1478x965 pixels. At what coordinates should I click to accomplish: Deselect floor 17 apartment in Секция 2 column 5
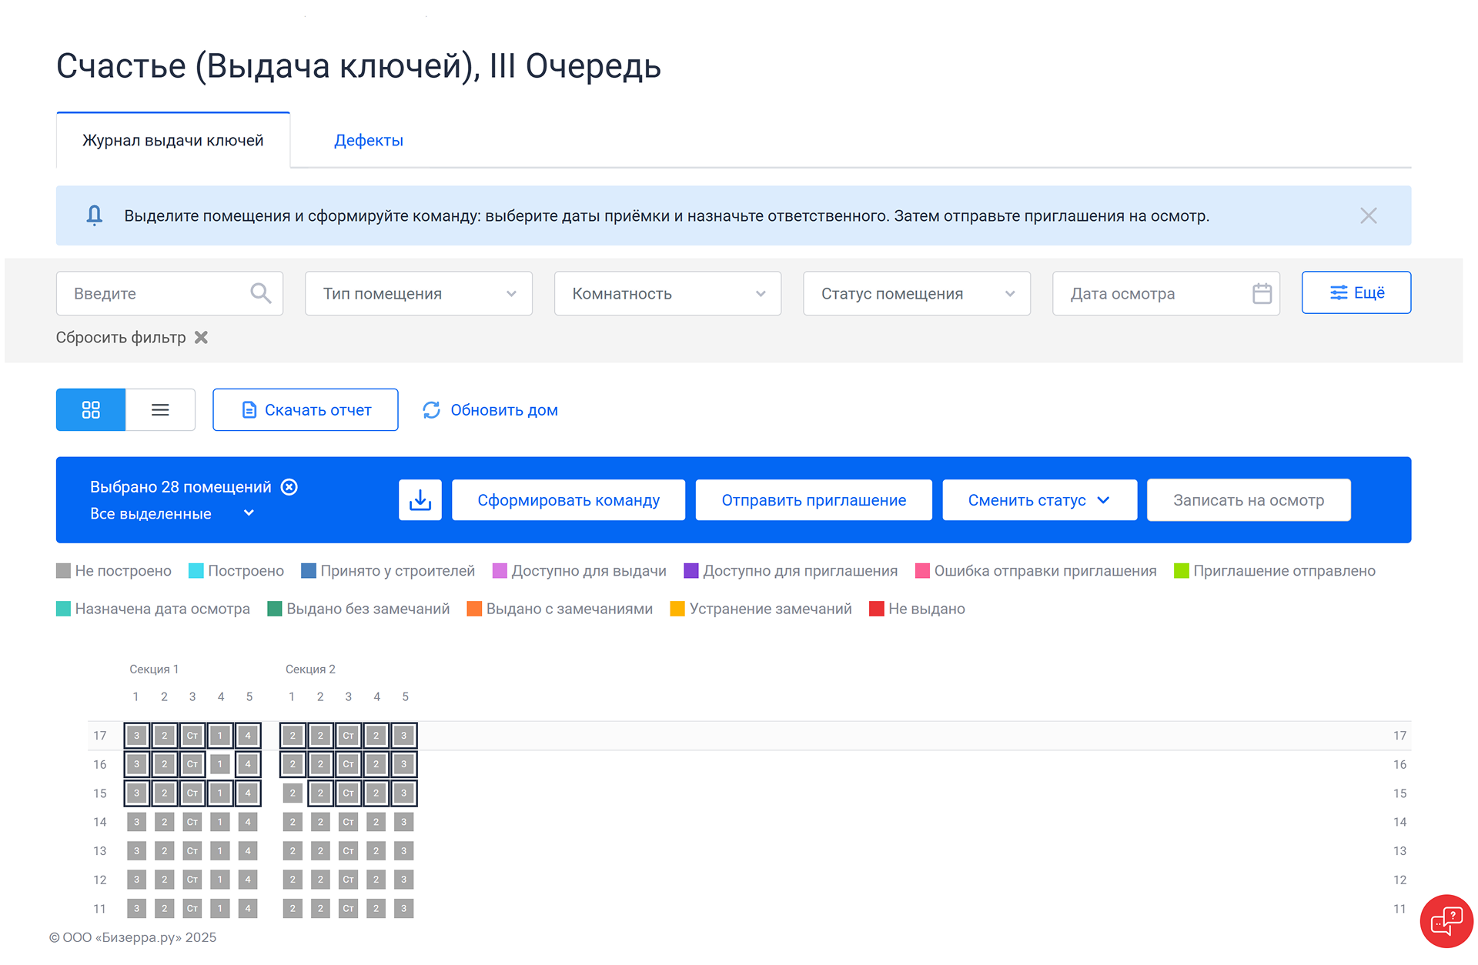tap(404, 736)
